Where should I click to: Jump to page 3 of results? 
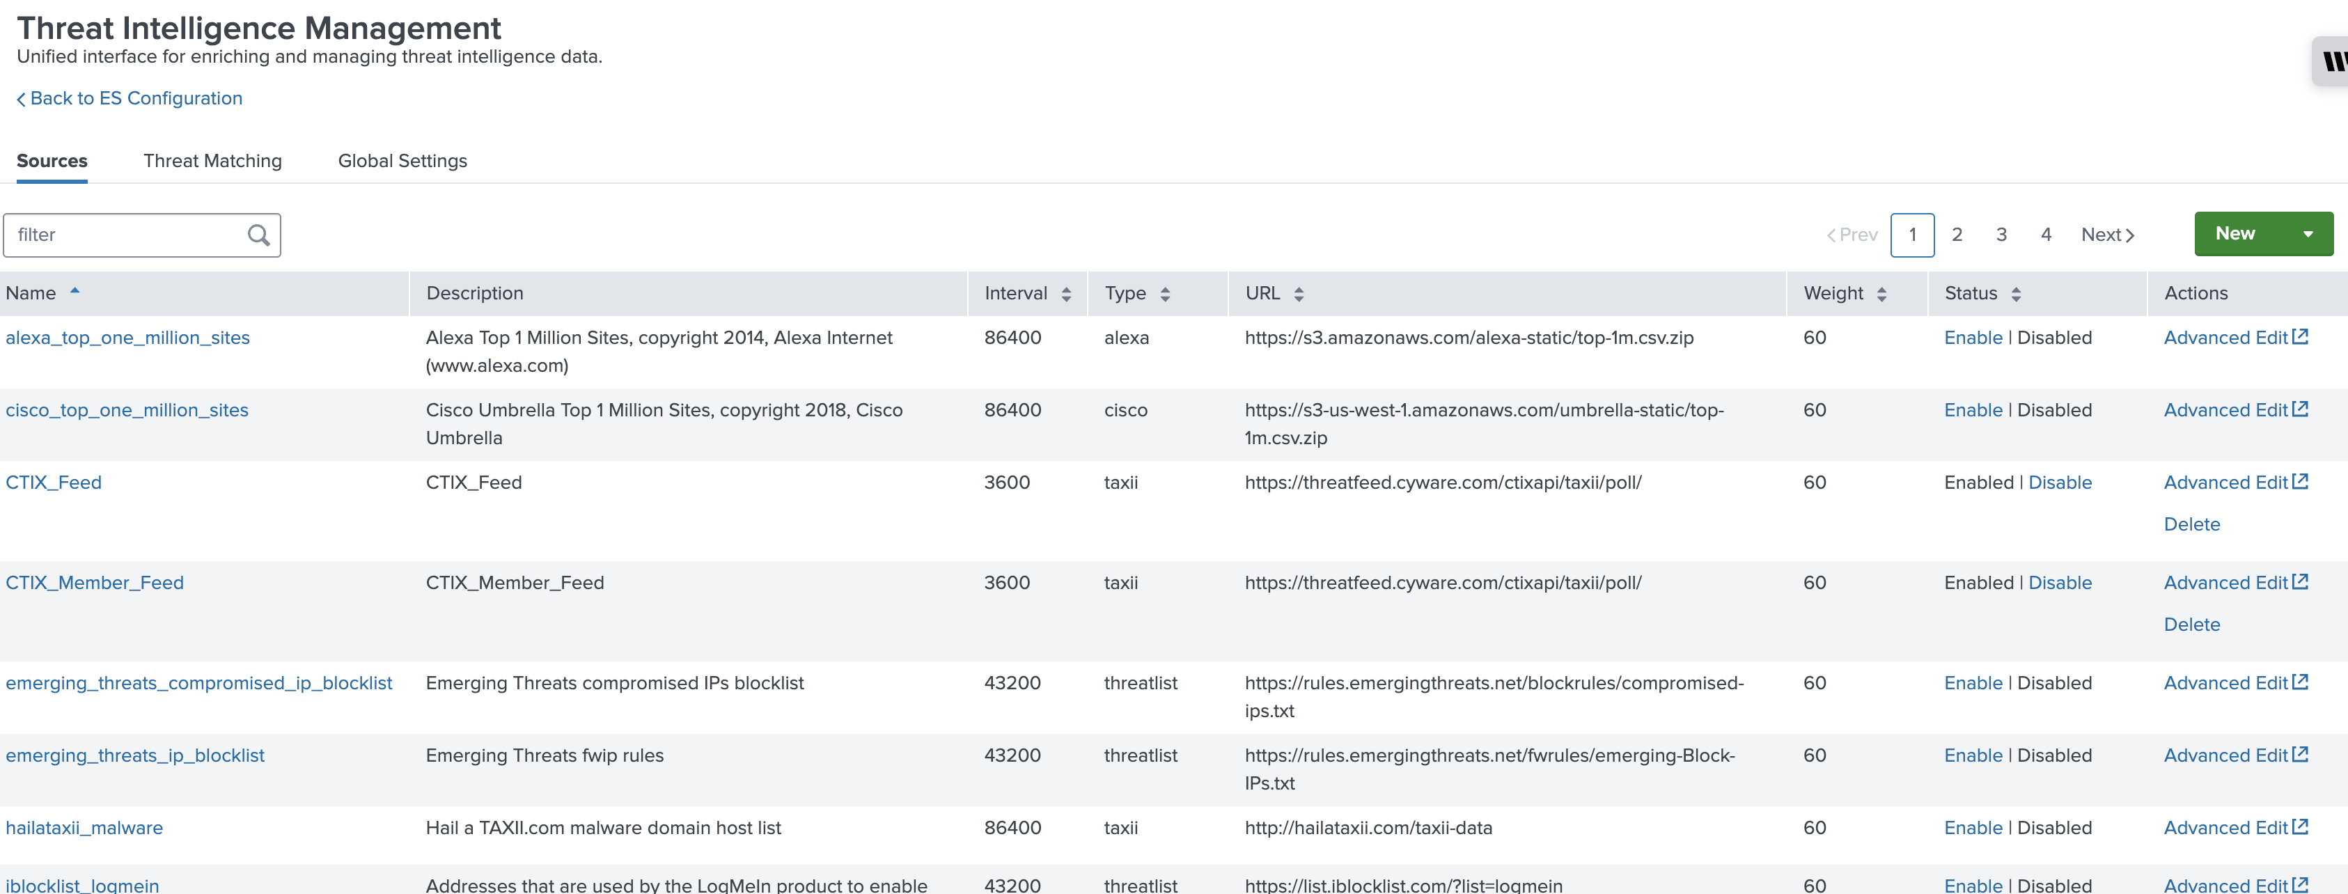pyautogui.click(x=2001, y=235)
